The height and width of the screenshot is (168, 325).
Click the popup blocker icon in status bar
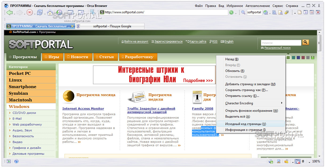[298, 161]
